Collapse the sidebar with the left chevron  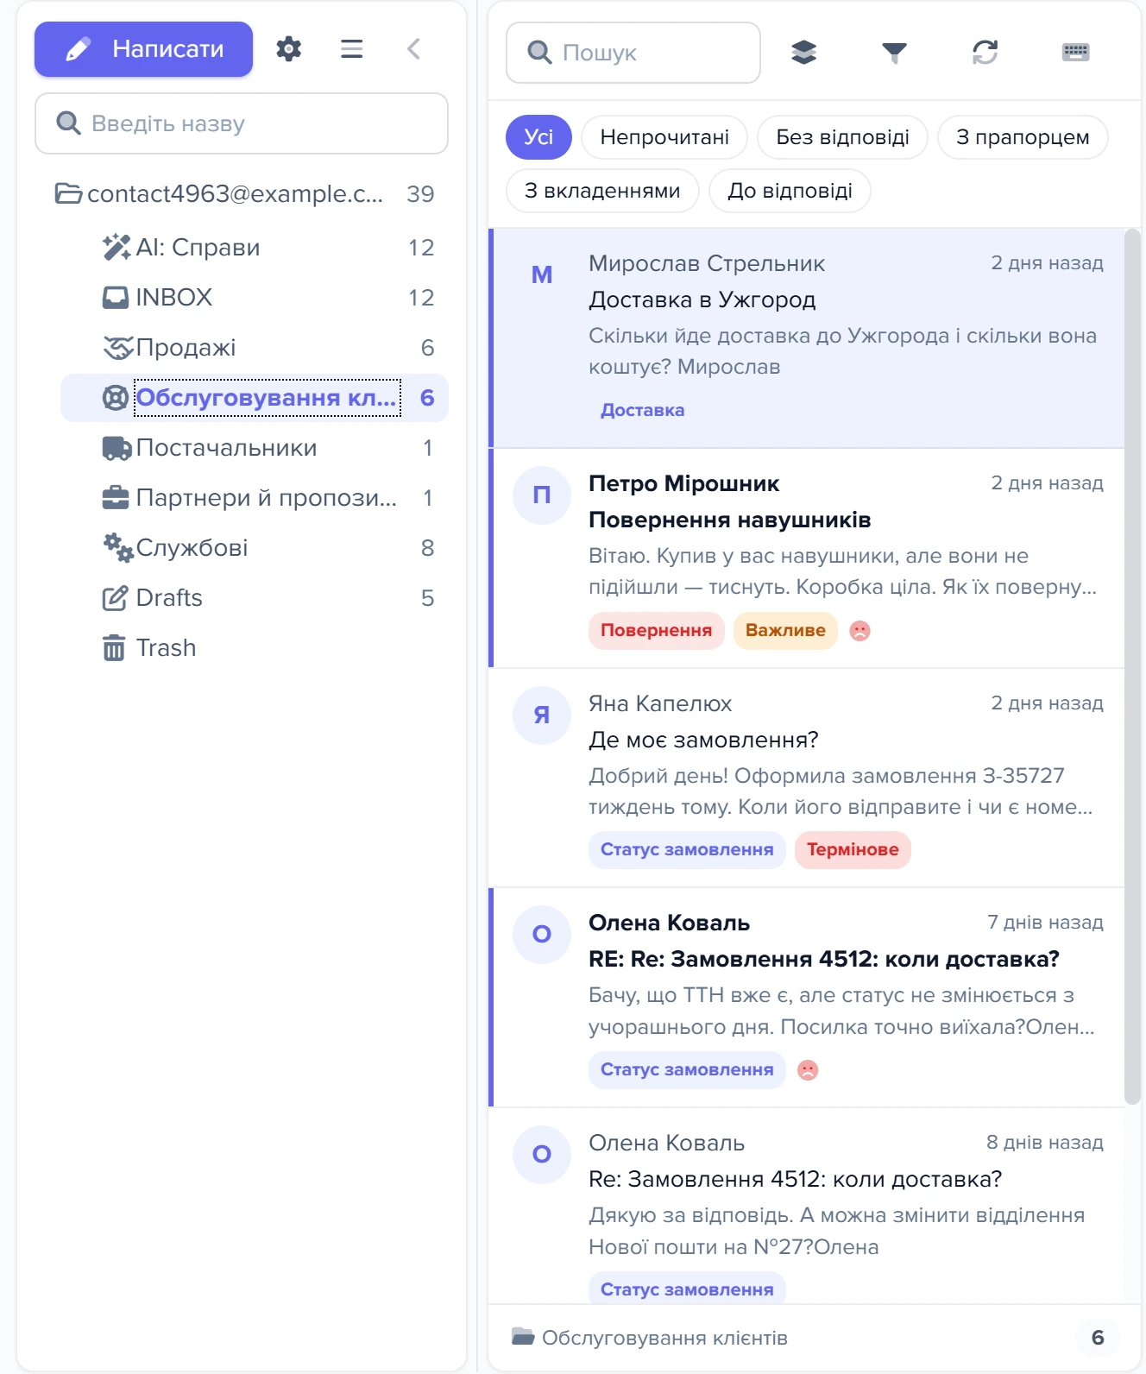click(x=414, y=49)
